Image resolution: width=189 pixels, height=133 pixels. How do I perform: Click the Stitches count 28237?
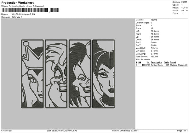[184, 2]
